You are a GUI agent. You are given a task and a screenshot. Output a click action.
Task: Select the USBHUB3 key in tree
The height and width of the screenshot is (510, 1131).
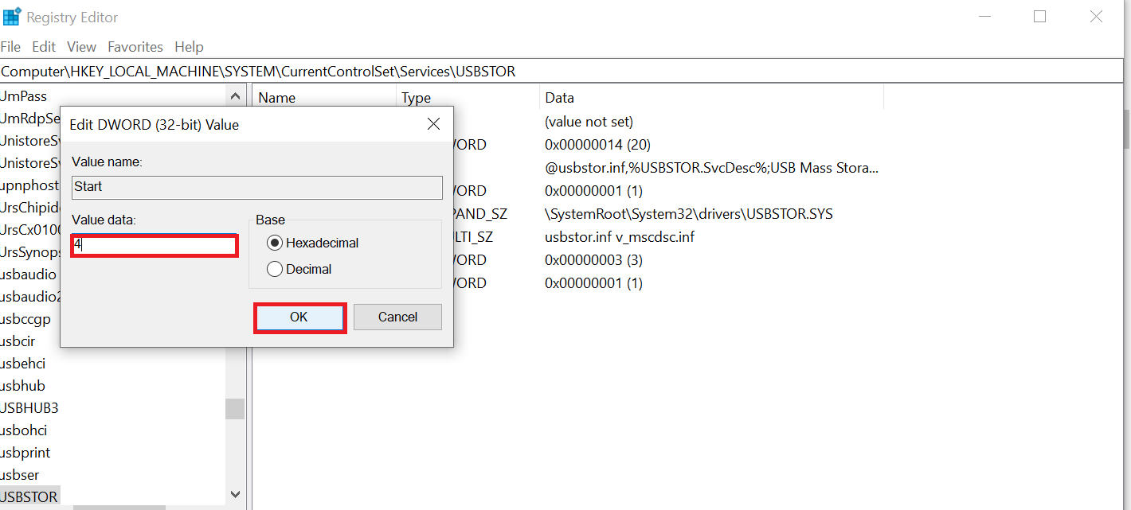(x=29, y=408)
